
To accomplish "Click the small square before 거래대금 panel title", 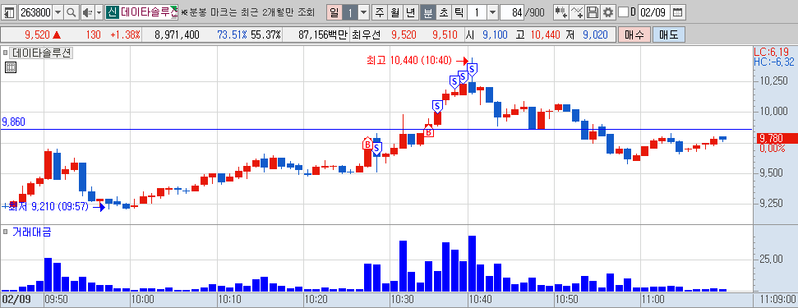I will 5,232.
